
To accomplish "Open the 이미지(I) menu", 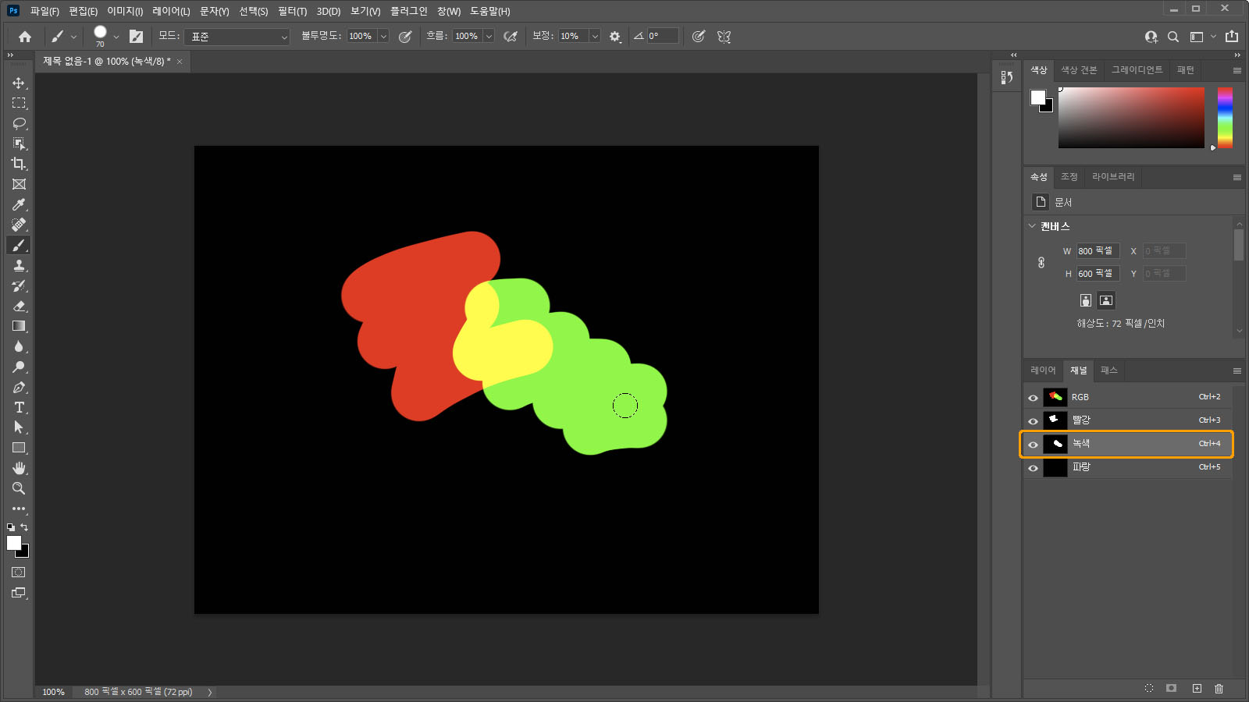I will coord(125,11).
